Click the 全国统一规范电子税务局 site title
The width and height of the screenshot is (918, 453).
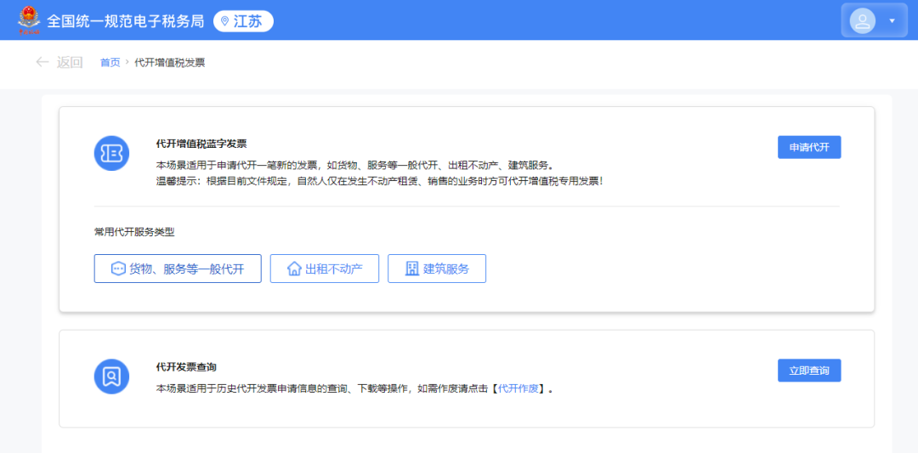pyautogui.click(x=125, y=21)
